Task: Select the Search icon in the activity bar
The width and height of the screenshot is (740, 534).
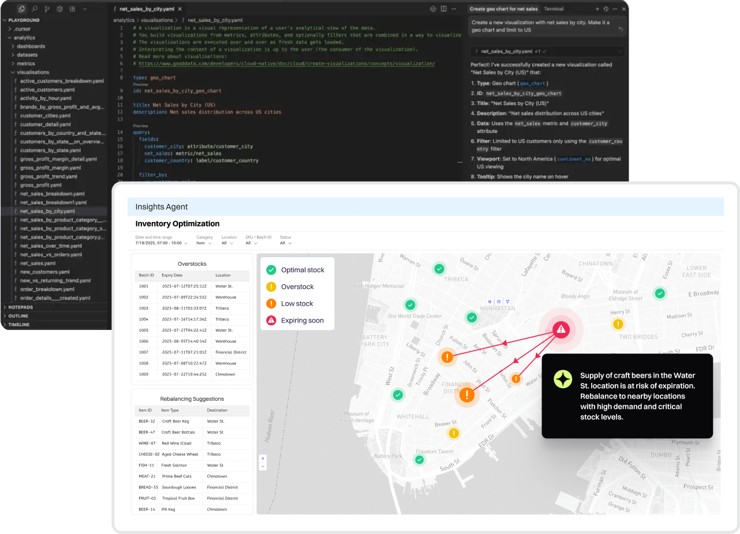Action: (x=35, y=9)
